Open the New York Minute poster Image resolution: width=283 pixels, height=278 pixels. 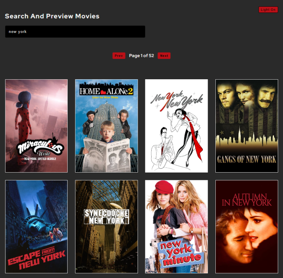coord(177,226)
